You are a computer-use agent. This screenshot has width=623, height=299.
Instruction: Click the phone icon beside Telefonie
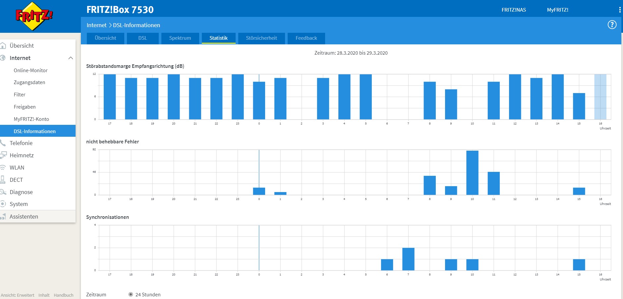click(x=3, y=143)
